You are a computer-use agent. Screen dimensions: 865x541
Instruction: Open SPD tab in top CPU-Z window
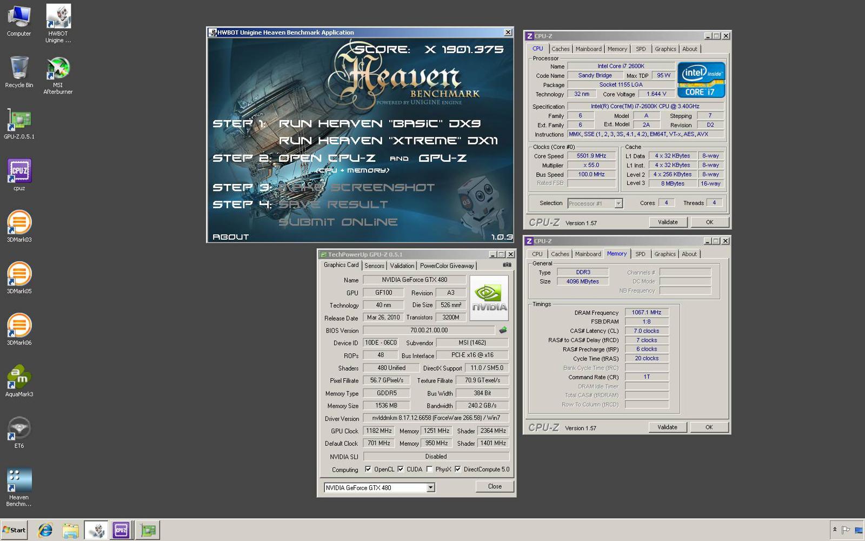(x=641, y=49)
